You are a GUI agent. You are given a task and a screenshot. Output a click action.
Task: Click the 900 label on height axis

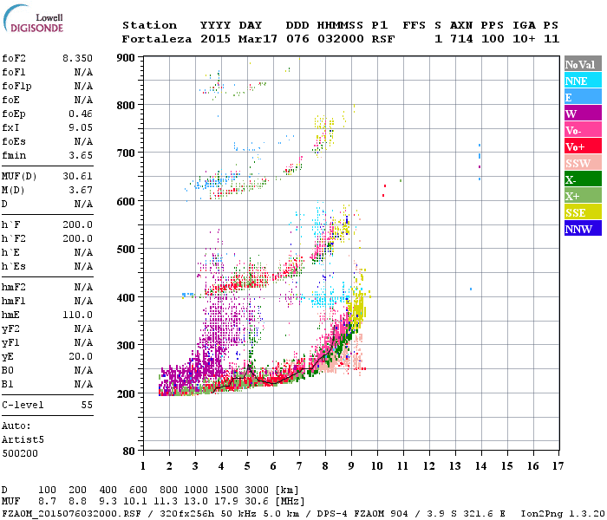tap(126, 58)
